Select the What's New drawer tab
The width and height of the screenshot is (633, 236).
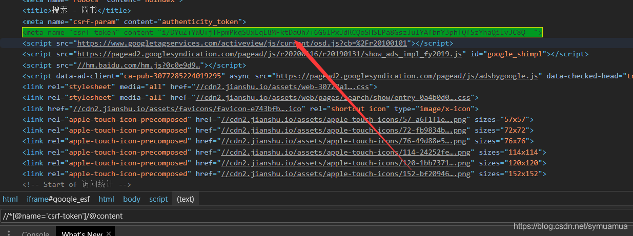(82, 233)
